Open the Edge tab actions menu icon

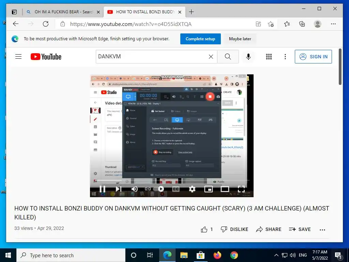pos(14,12)
